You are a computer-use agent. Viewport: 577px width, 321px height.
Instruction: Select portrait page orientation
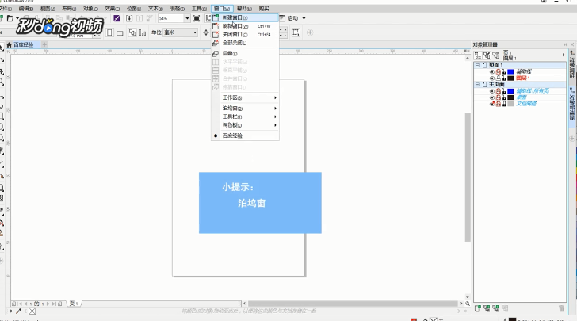pyautogui.click(x=109, y=32)
